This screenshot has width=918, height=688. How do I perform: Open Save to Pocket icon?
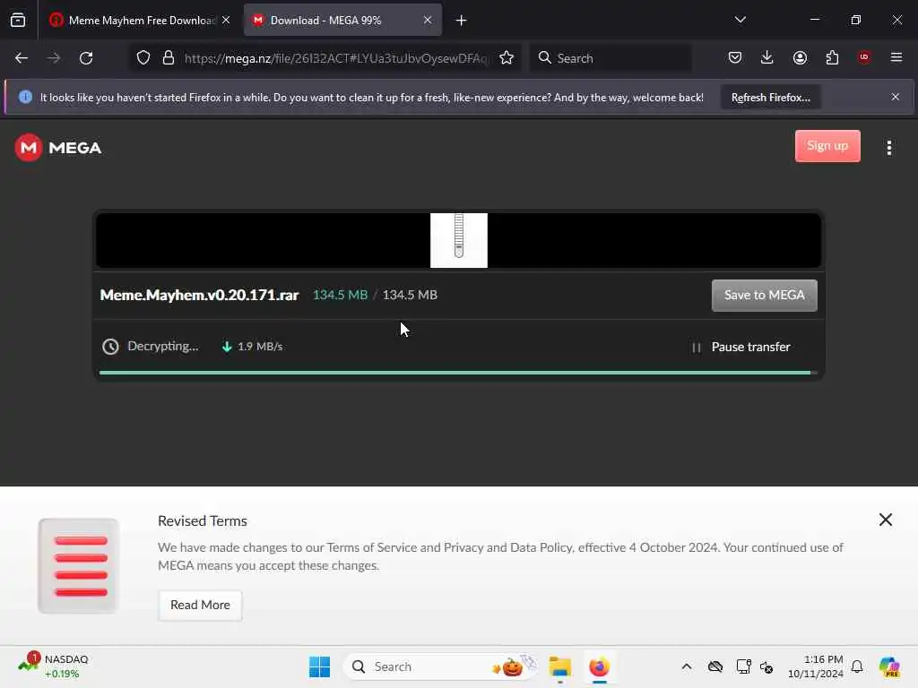(x=735, y=57)
